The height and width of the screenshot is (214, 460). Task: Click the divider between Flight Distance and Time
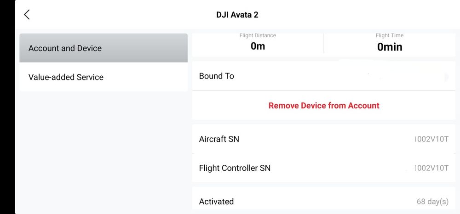324,44
